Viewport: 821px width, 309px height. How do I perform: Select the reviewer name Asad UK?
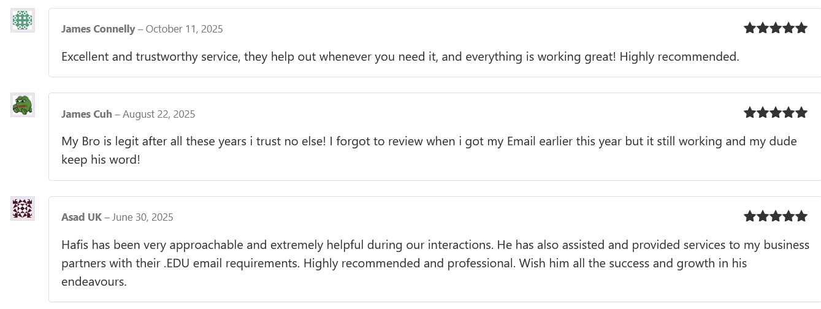point(82,217)
